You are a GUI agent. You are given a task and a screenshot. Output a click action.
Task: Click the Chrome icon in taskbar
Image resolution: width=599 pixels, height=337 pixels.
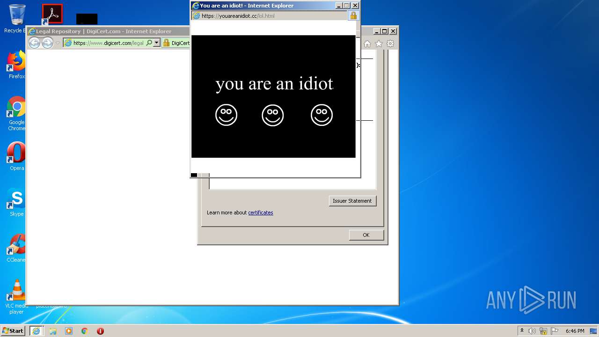pos(85,331)
